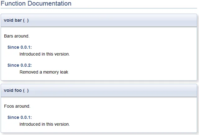This screenshot has height=135, width=199.
Task: Select the 'foo' function name in header
Action: pyautogui.click(x=18, y=90)
